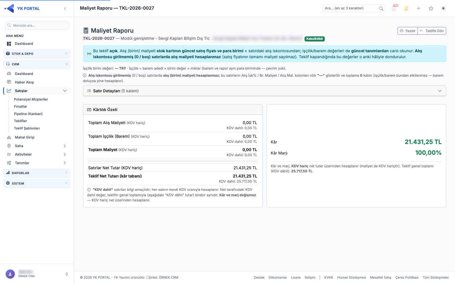Click the user avatar icon at bottom

point(10,274)
